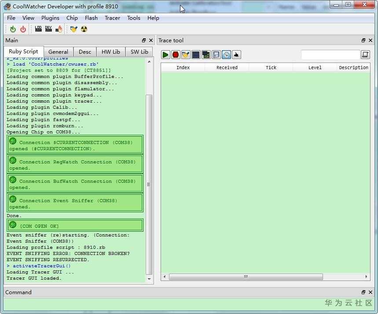Click the green power-on connect icon
Screen dimensions: 378x314
coord(13,29)
